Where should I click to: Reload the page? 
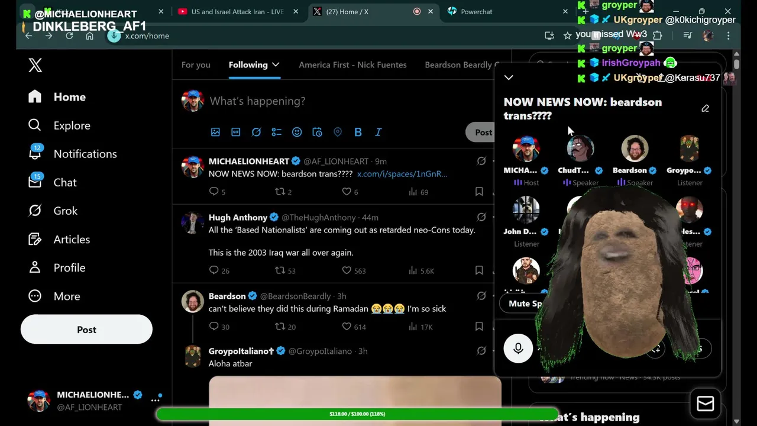pos(69,35)
